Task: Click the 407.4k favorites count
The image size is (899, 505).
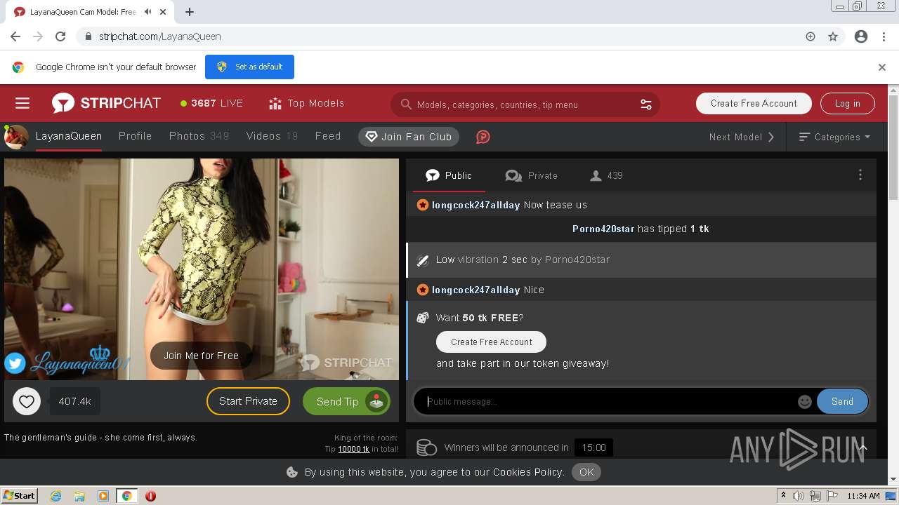Action: [x=74, y=402]
